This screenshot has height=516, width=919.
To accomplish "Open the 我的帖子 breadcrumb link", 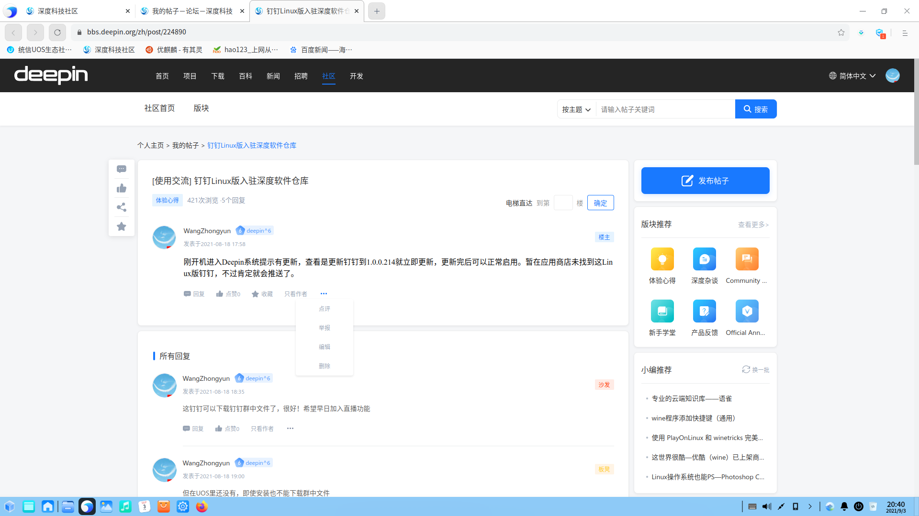I will tap(185, 145).
